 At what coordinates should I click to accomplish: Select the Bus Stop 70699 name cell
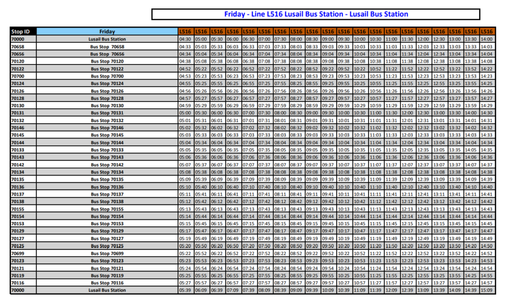pyautogui.click(x=107, y=253)
